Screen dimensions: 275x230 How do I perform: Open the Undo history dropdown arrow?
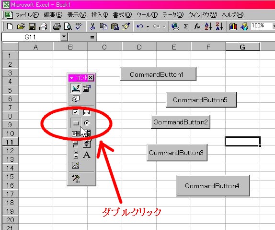148,26
